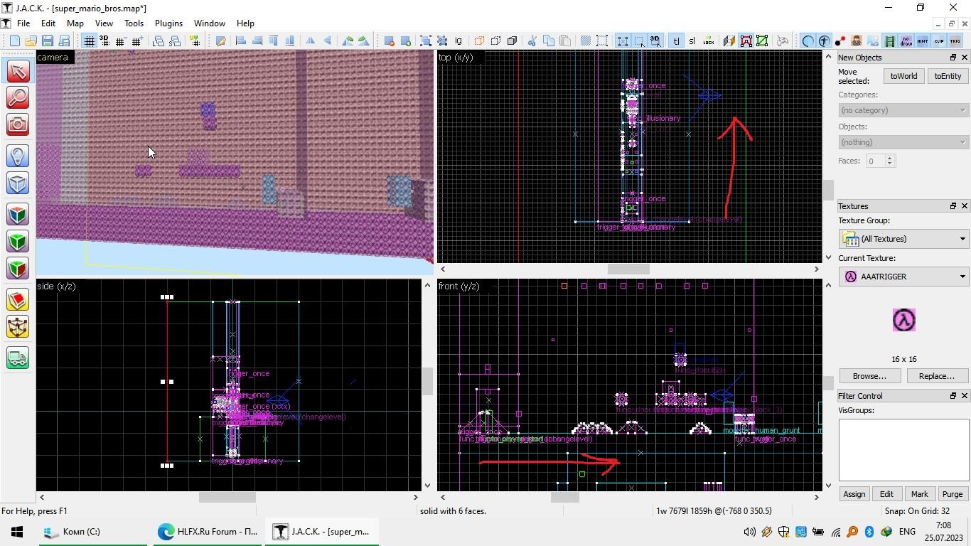Increase the Faces spinner value
The height and width of the screenshot is (546, 971).
[889, 158]
